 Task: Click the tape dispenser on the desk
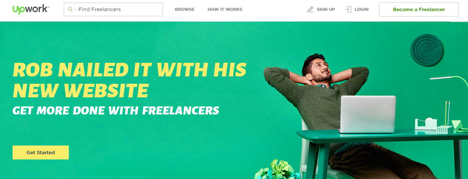click(x=426, y=124)
